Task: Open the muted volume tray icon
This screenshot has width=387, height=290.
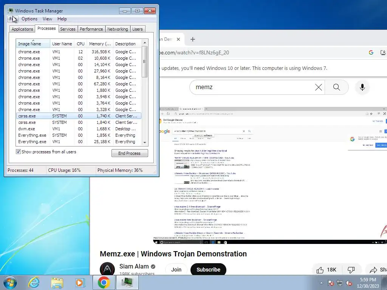Action: point(349,283)
